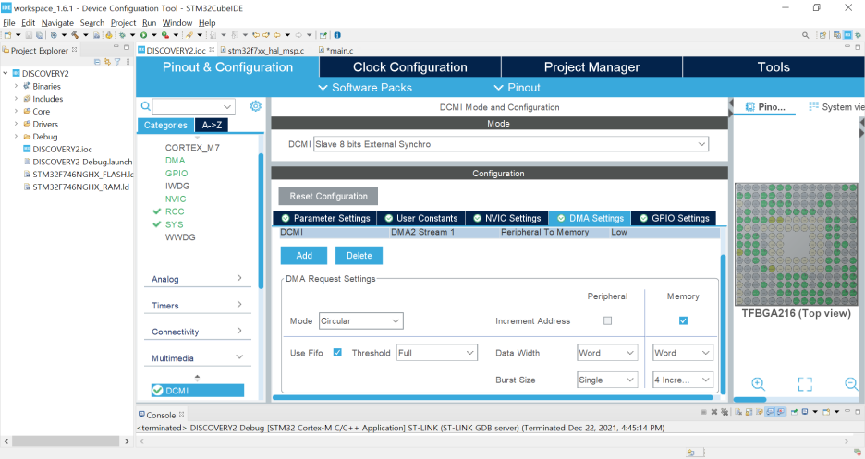Open Peripheral Data Width dropdown
Viewport: 865px width, 459px height.
tap(607, 353)
